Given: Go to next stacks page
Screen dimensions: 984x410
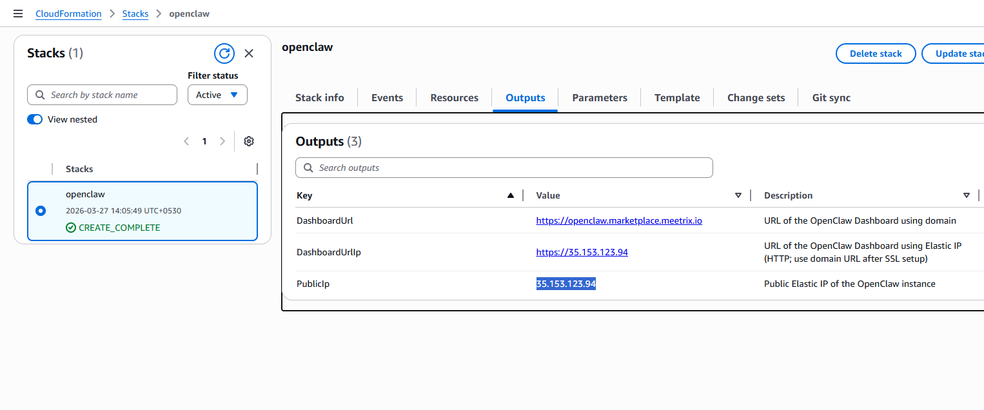Looking at the screenshot, I should [222, 141].
